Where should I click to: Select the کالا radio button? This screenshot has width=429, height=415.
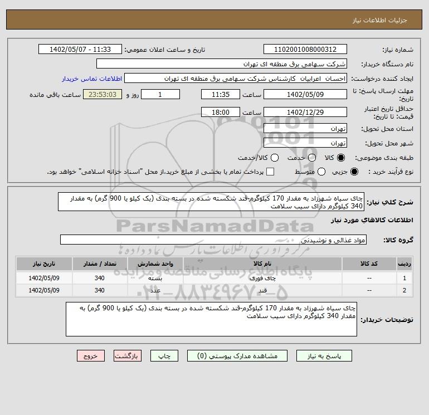(x=341, y=158)
